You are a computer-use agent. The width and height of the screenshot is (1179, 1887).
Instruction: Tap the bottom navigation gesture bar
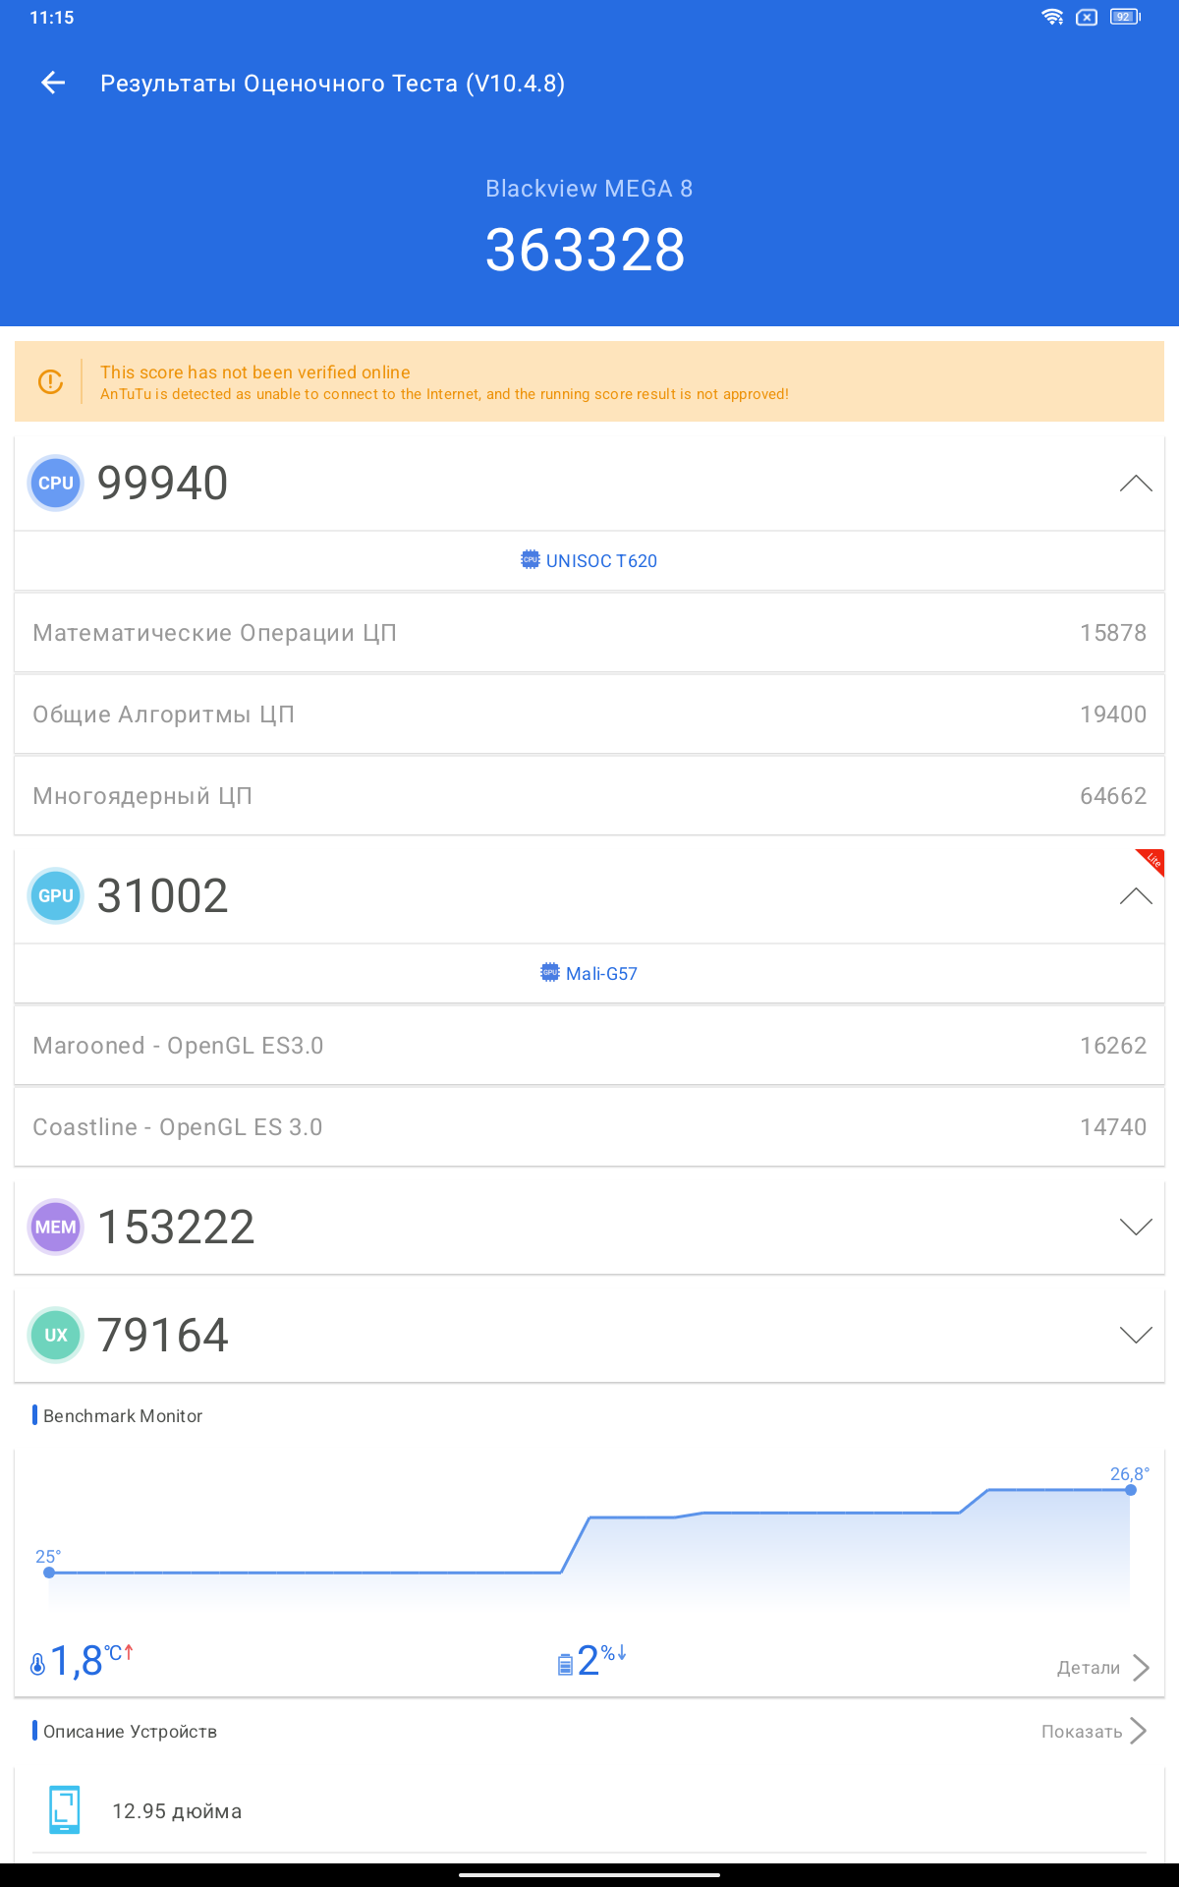pos(589,1874)
